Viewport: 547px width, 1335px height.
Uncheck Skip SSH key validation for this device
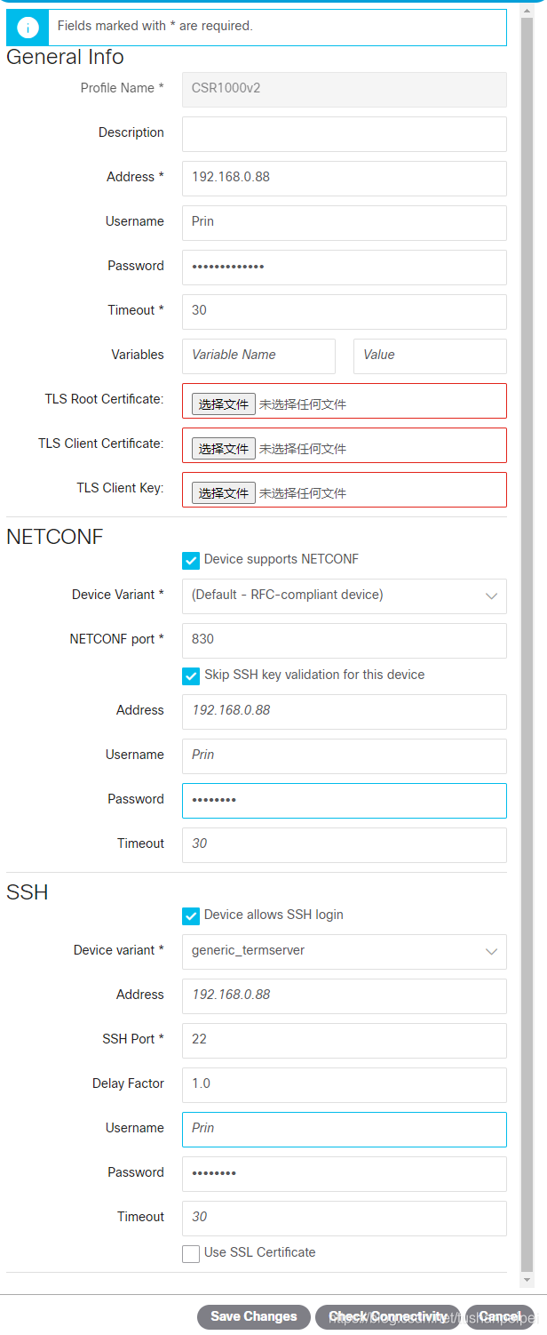pos(191,675)
